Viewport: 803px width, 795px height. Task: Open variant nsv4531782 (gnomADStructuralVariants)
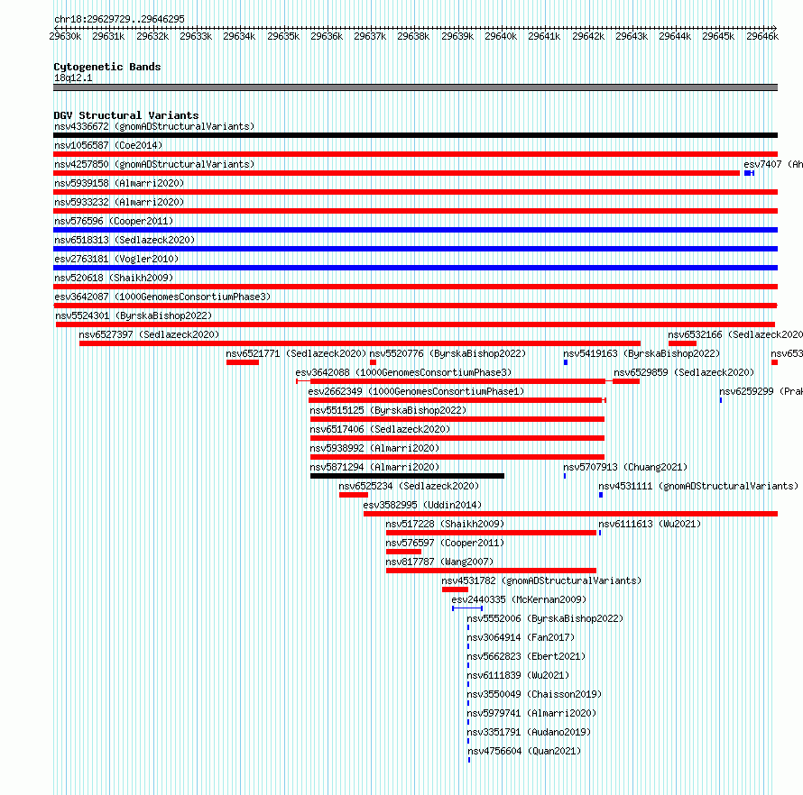[541, 580]
